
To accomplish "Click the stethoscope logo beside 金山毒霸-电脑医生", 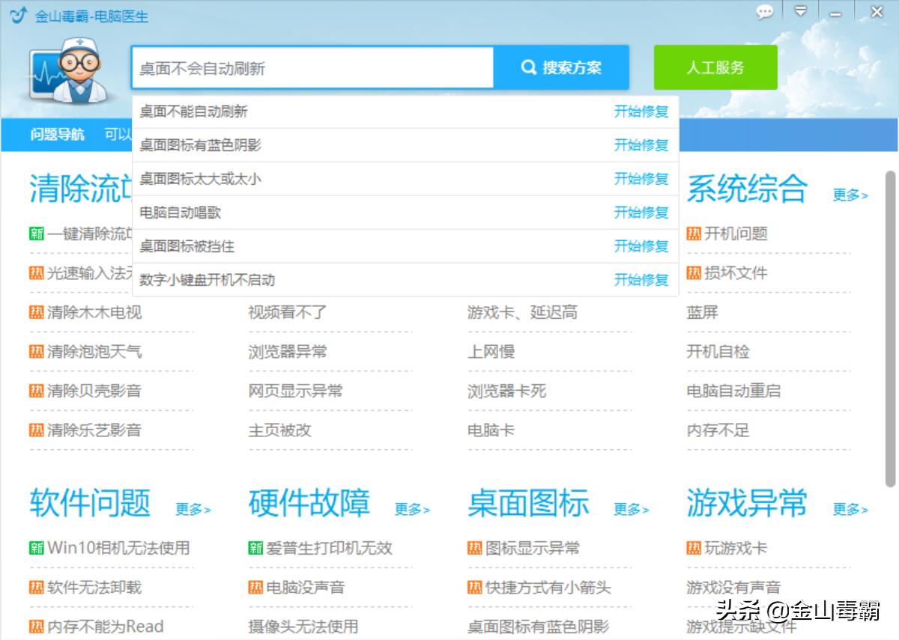I will 19,13.
